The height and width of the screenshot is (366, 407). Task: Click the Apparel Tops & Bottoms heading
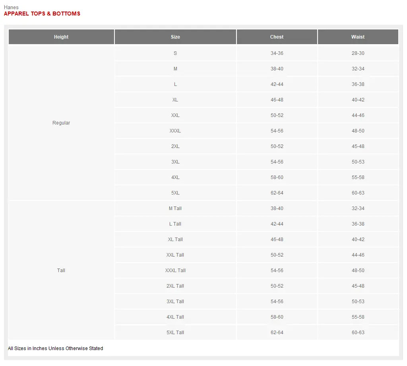point(42,14)
